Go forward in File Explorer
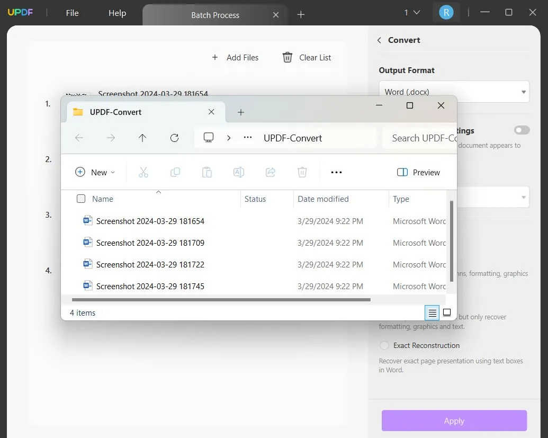This screenshot has height=438, width=548. click(111, 138)
